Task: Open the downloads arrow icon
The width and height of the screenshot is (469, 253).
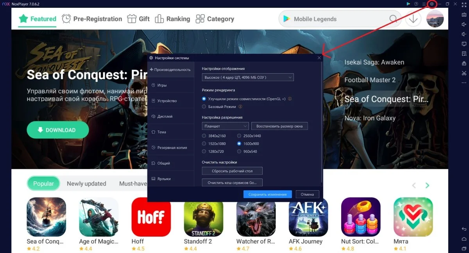Action: coord(414,19)
